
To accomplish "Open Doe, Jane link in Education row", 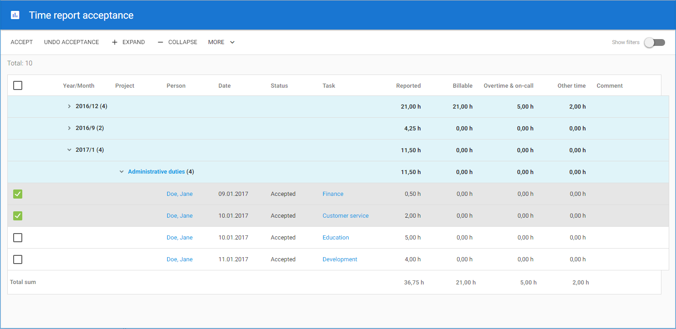I will (180, 238).
